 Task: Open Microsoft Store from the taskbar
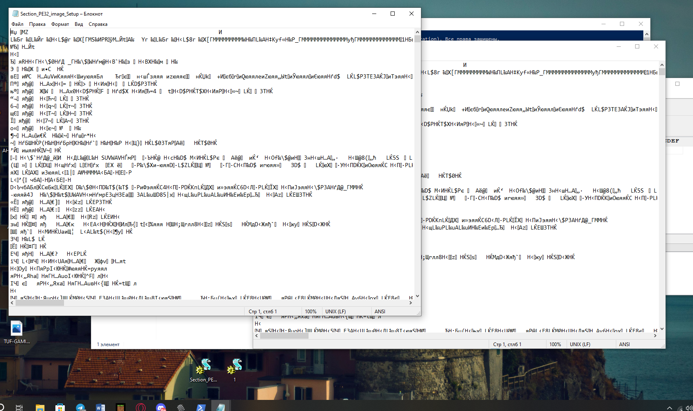(x=60, y=407)
